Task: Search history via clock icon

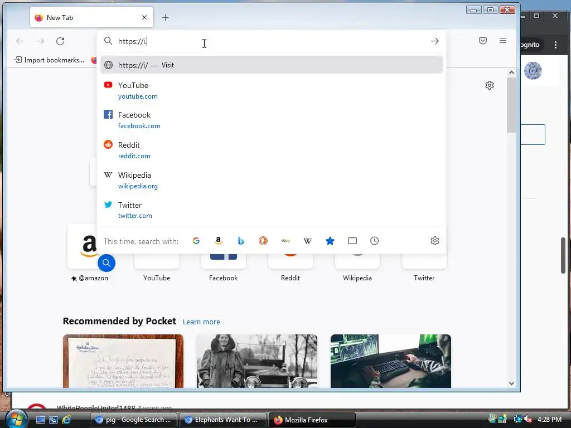Action: pyautogui.click(x=374, y=241)
